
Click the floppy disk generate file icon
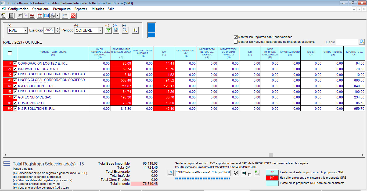pos(116,30)
